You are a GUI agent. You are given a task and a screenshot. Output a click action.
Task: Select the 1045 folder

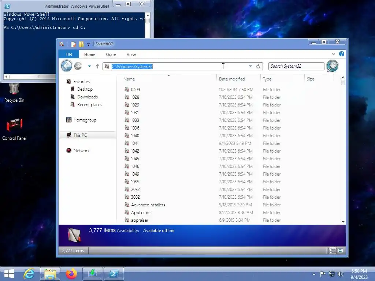135,158
